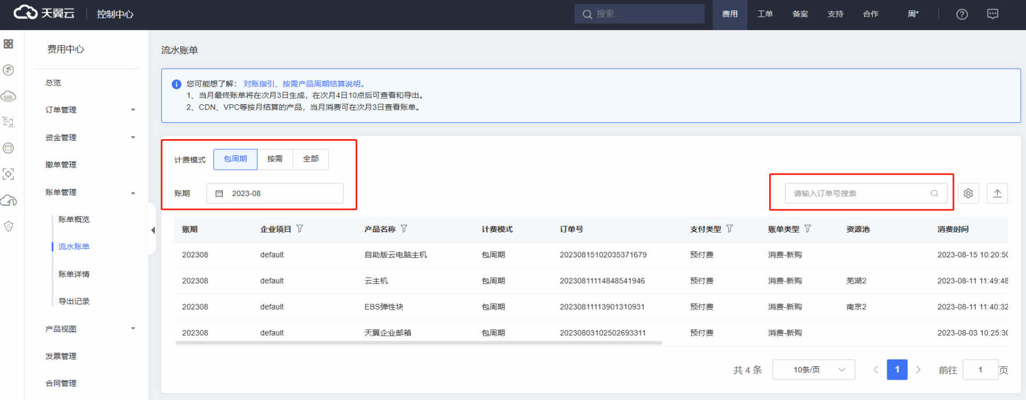The width and height of the screenshot is (1026, 400).
Task: Click the filter icon beside 企业项目 column
Action: tap(300, 229)
